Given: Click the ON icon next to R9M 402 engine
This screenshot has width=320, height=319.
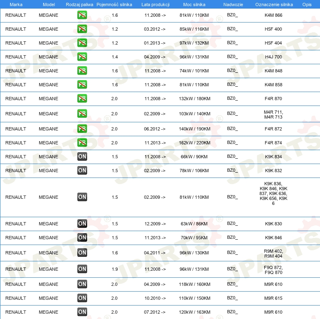Looking at the screenshot, I should [x=82, y=253].
